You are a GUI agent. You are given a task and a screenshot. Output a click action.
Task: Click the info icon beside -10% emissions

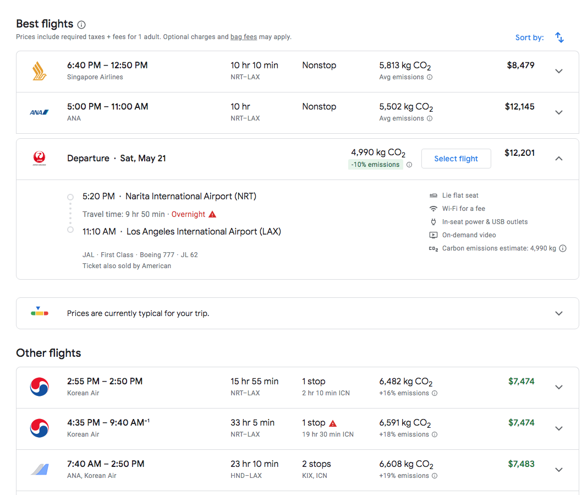pos(409,165)
